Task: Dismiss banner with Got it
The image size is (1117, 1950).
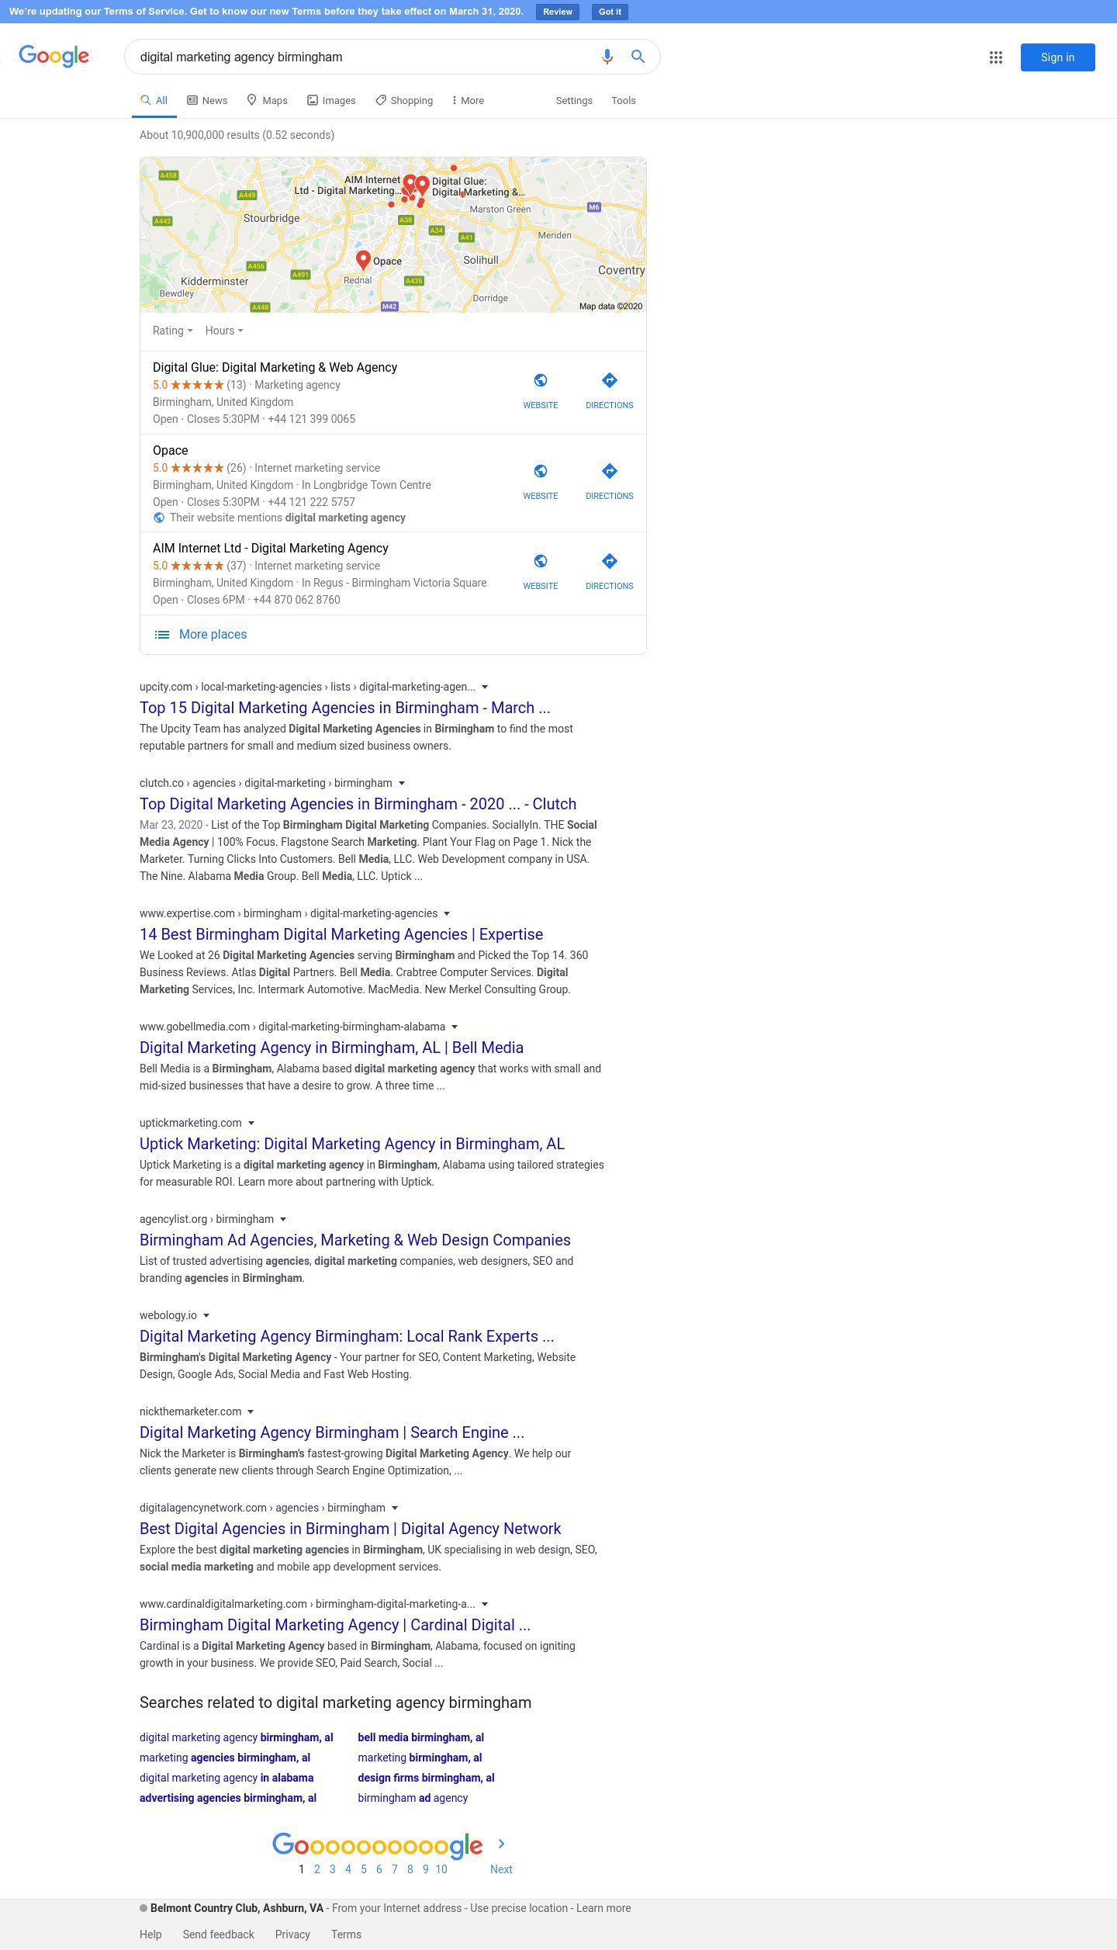Action: point(610,12)
